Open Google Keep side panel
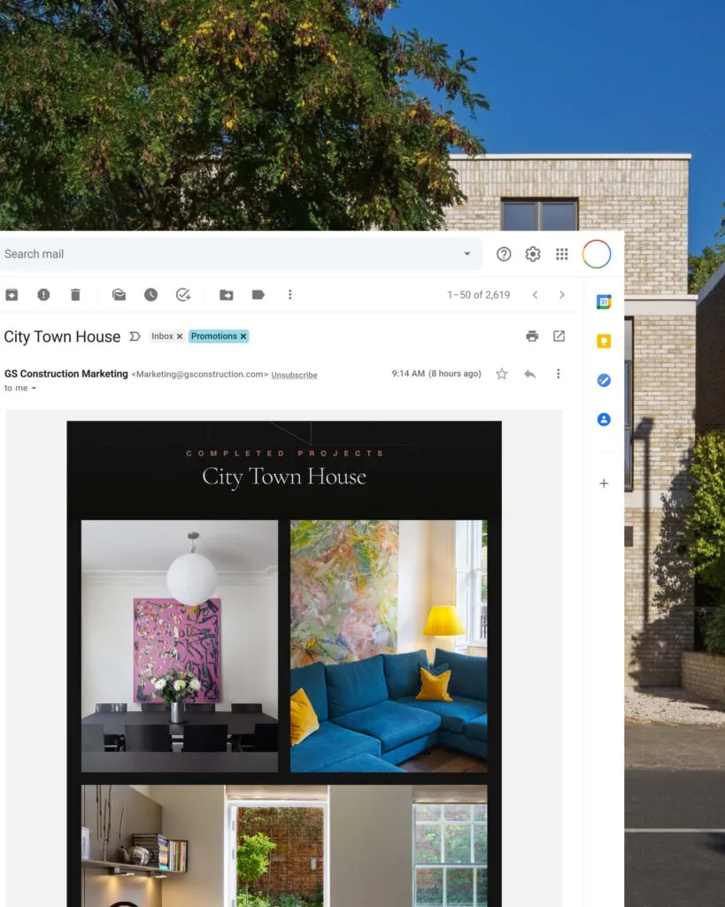Image resolution: width=725 pixels, height=907 pixels. tap(604, 341)
